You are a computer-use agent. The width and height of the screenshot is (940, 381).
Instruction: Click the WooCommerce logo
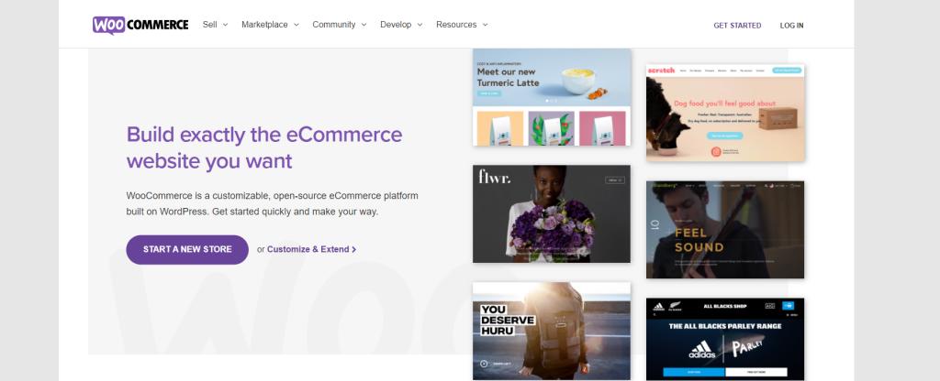140,25
